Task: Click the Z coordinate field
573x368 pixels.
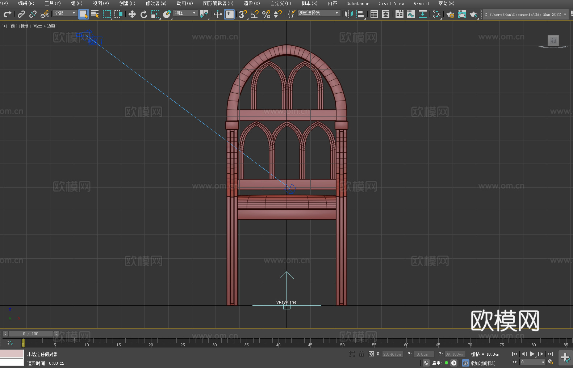Action: 455,354
